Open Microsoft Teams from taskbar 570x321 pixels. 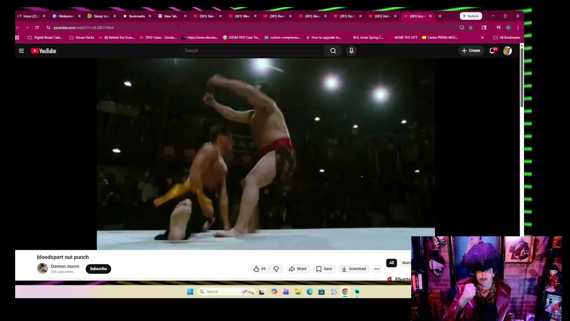[286, 292]
